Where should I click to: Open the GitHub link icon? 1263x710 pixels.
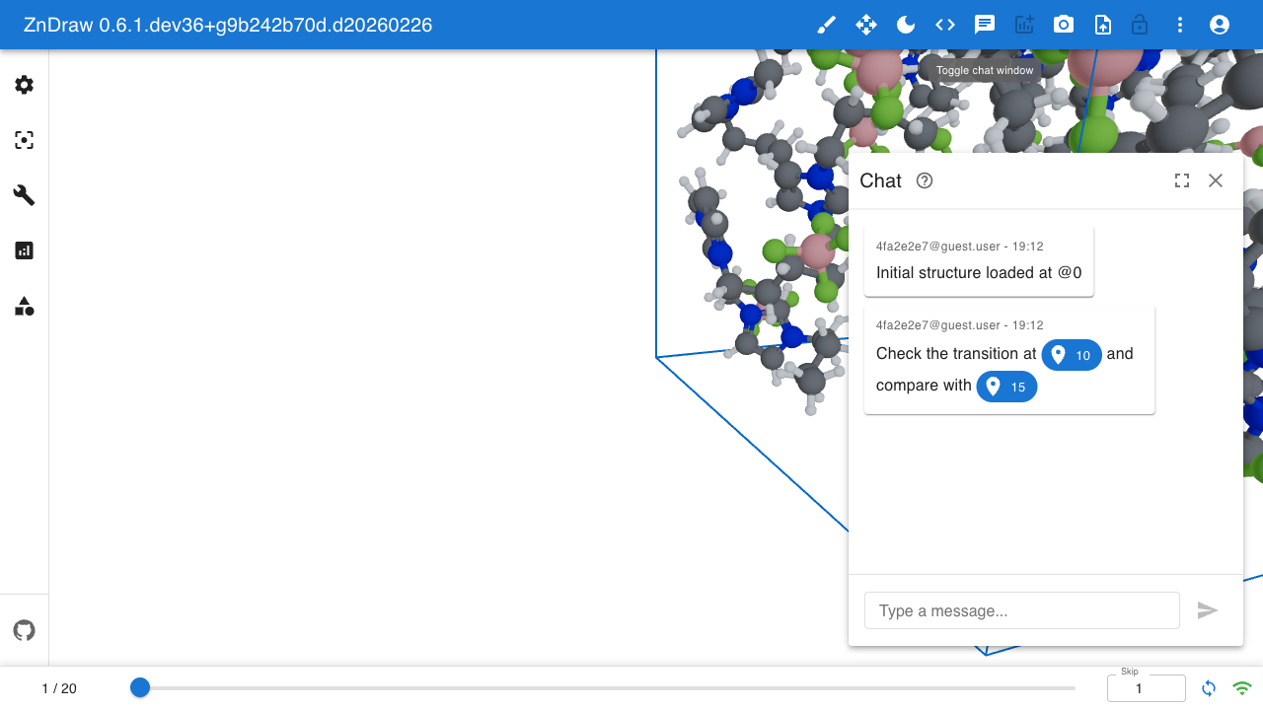[x=25, y=630]
